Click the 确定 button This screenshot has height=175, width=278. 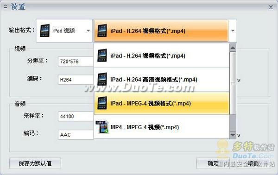pyautogui.click(x=213, y=163)
